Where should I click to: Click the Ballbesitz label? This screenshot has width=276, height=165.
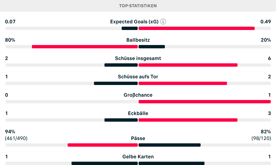[x=138, y=40]
